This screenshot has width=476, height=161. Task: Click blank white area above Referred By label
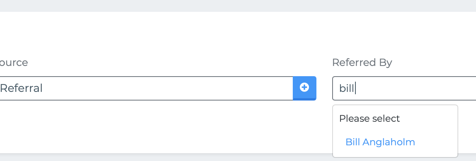(x=394, y=35)
